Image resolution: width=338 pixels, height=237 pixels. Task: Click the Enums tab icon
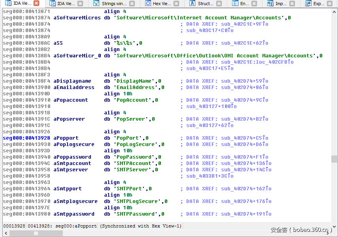coord(235,4)
